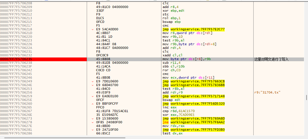308x139 pixels.
Task: Select the test r9b,al instruction
Action: (x=173, y=40)
